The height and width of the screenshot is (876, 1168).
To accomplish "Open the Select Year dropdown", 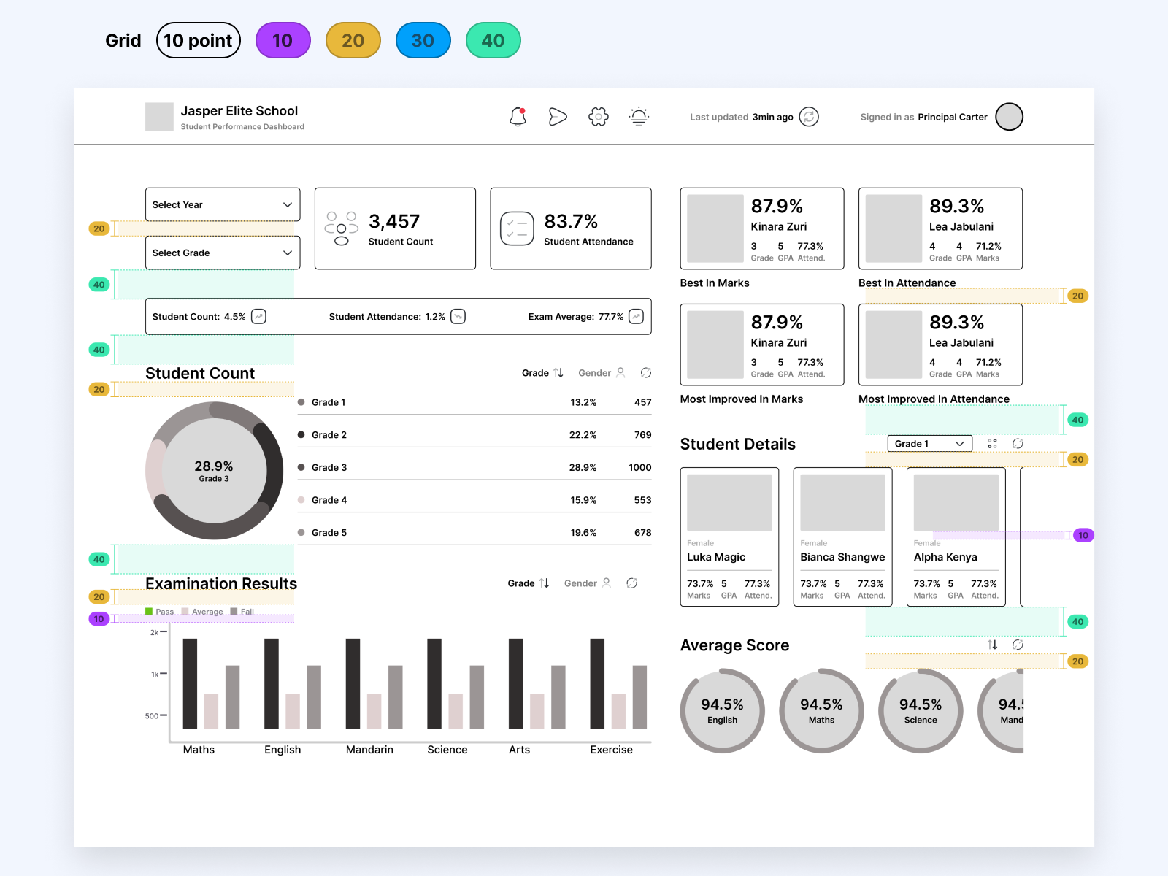I will (x=222, y=204).
